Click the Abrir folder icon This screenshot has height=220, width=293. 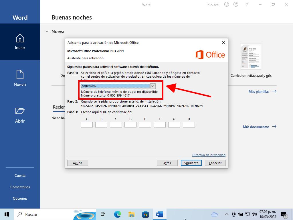20,111
